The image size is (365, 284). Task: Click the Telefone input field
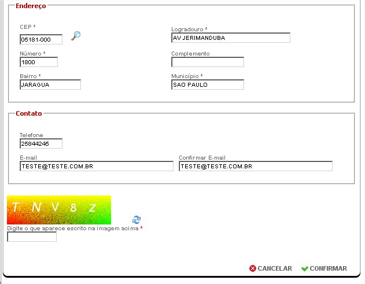40,144
